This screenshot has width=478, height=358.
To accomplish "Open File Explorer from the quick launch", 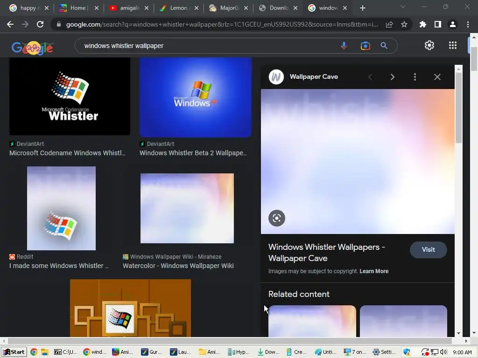I will (45, 352).
